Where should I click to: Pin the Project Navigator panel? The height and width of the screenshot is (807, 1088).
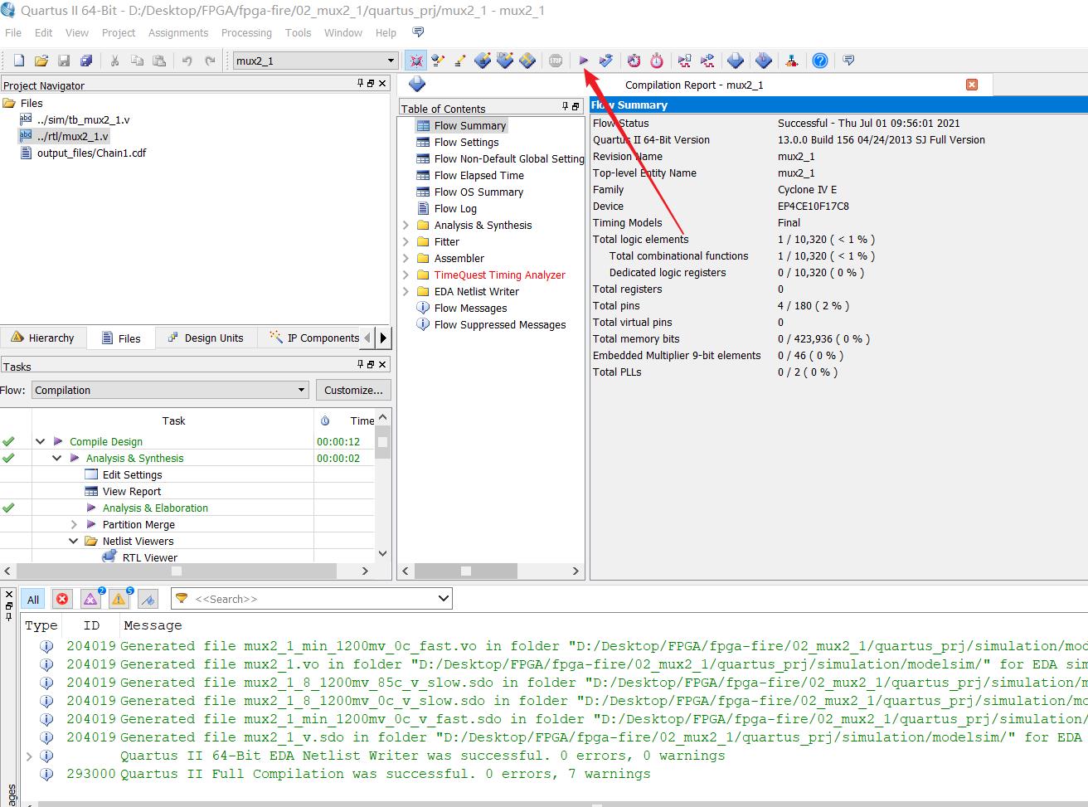click(x=360, y=84)
